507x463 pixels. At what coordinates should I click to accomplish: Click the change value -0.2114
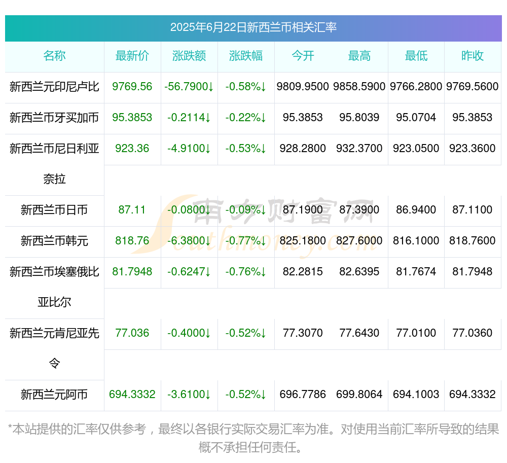(189, 118)
